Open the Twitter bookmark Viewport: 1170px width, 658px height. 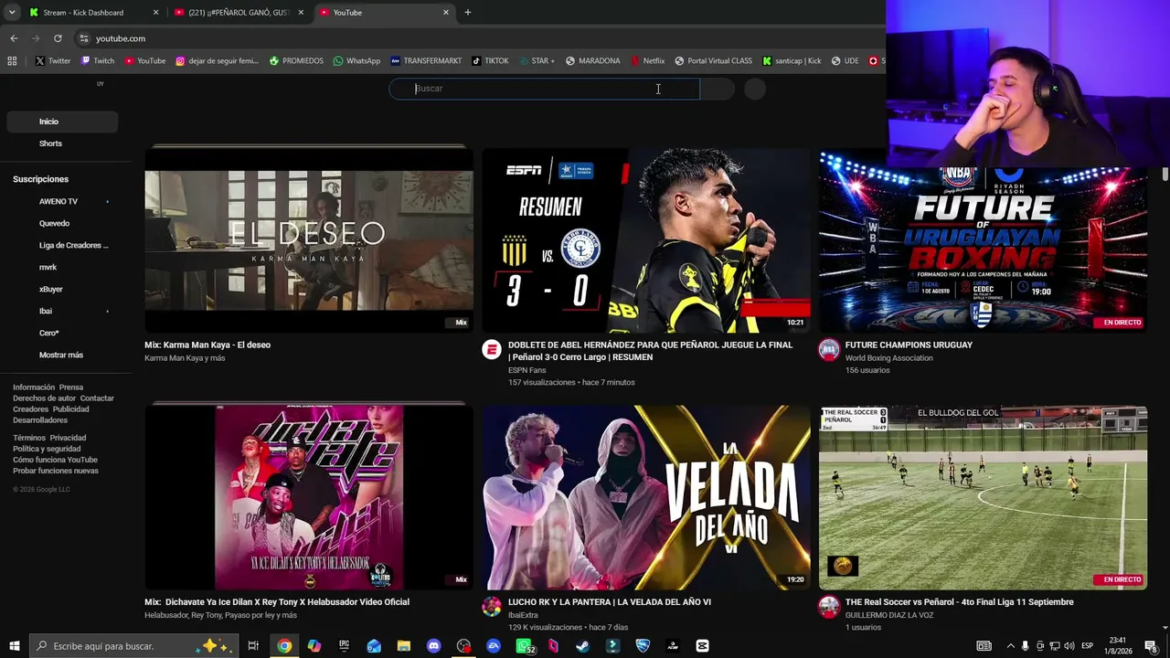(53, 61)
